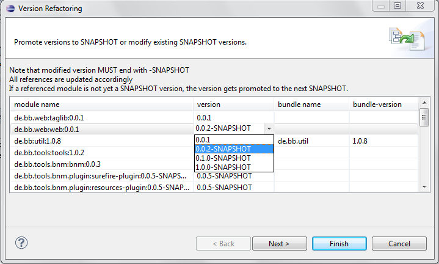Select the resources-plugin module row
439x264 pixels.
coord(214,187)
